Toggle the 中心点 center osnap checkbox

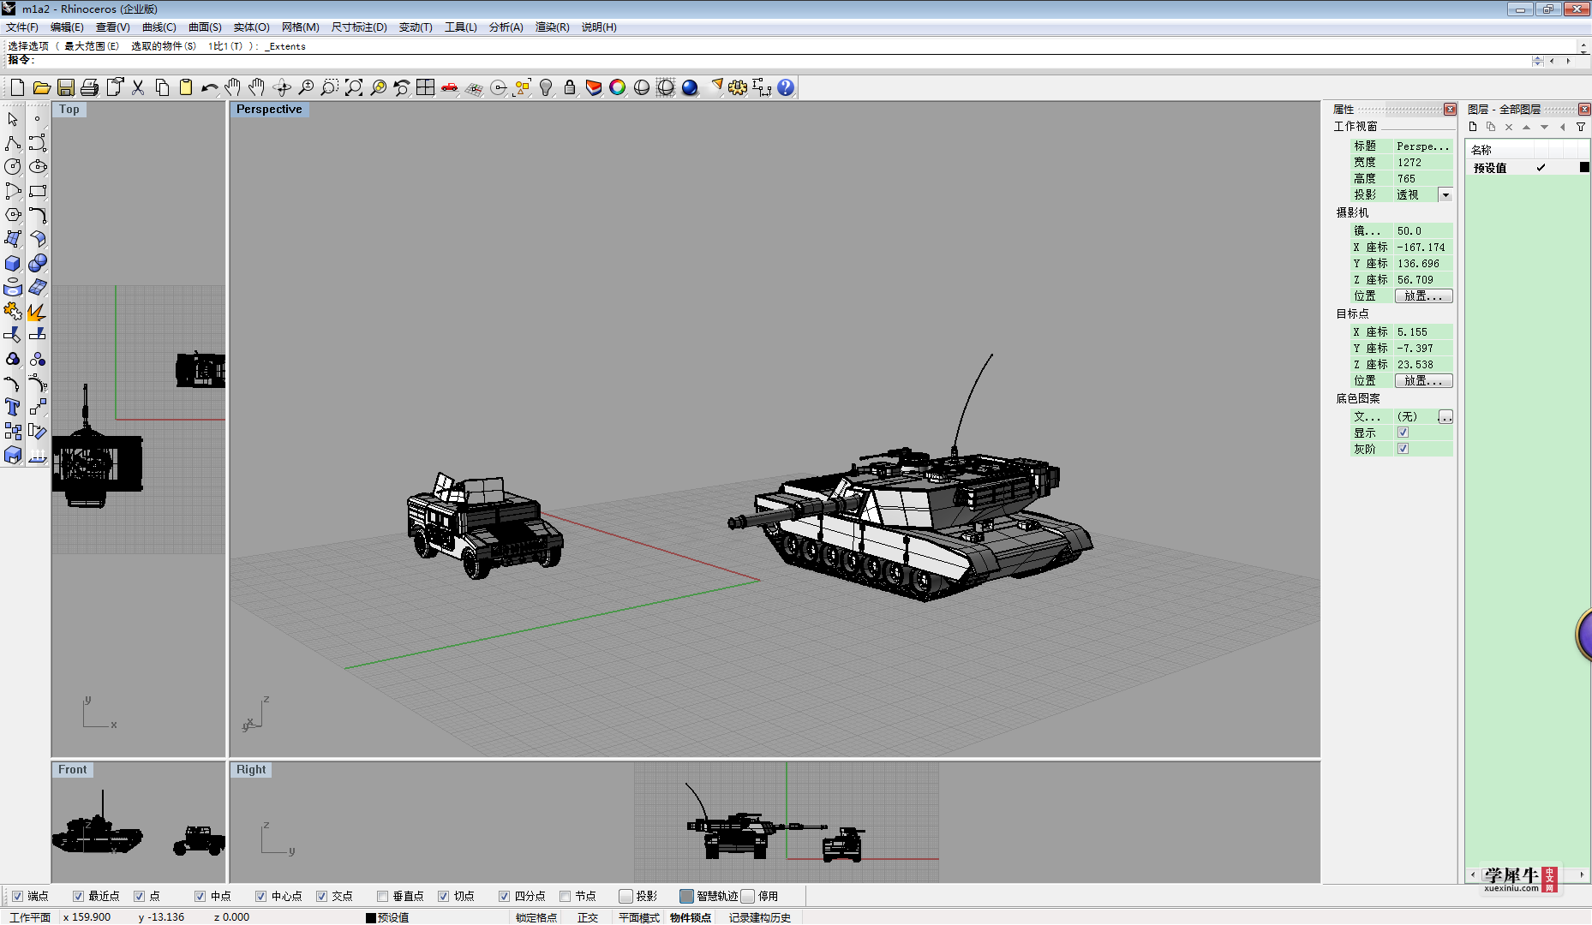(x=260, y=896)
